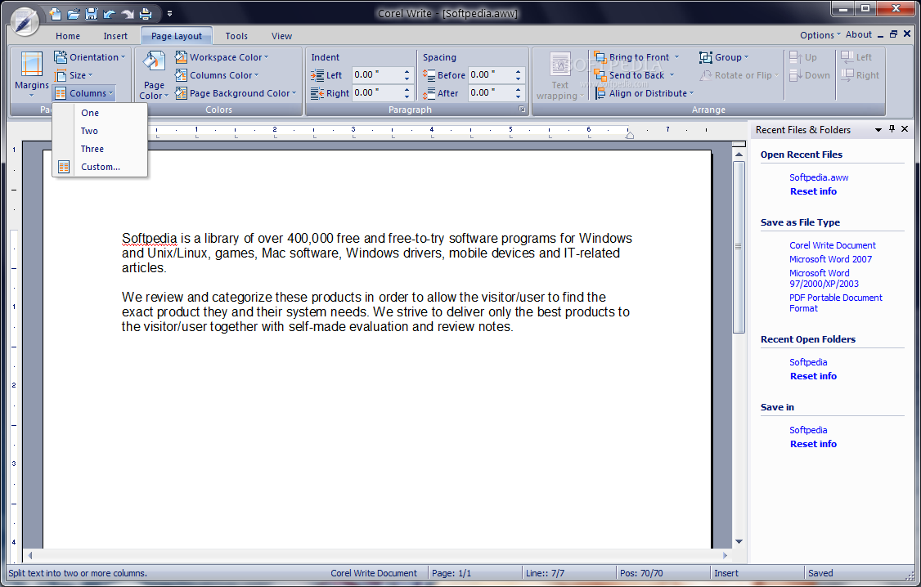Viewport: 921px width, 587px height.
Task: Click the Left arrange button
Action: coord(856,57)
